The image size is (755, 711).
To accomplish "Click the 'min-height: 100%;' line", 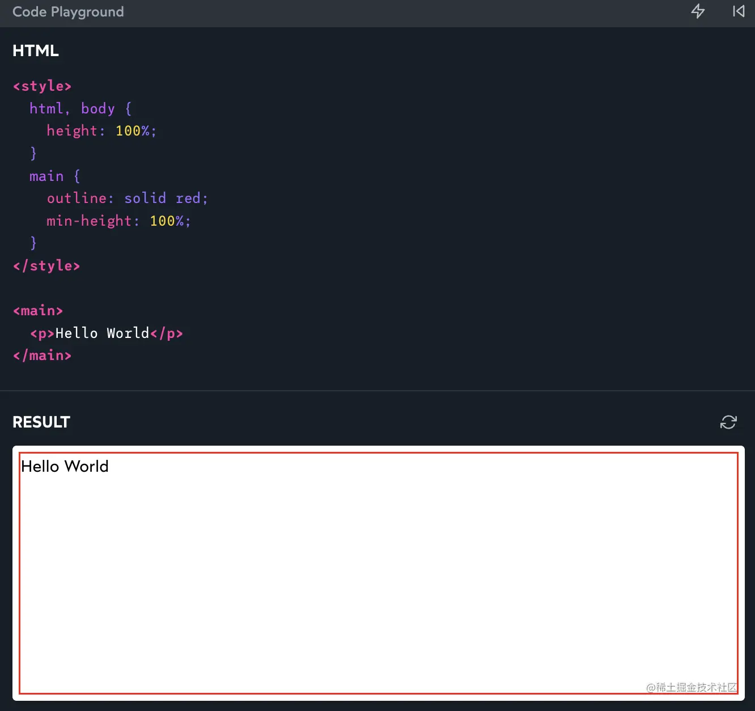I will click(118, 221).
